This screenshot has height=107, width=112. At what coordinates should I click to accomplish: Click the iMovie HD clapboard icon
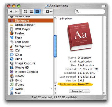click(12, 68)
